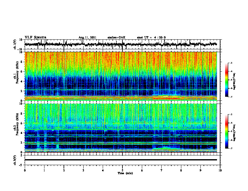Select the ch.2 colorbar log(PSD) unit label

(x=235, y=133)
